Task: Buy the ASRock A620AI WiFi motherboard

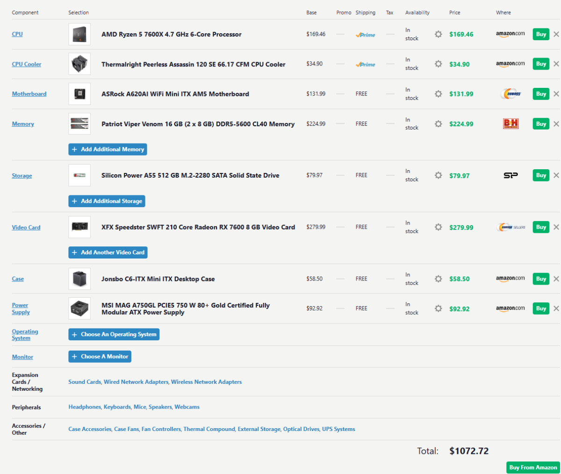Action: (x=541, y=94)
